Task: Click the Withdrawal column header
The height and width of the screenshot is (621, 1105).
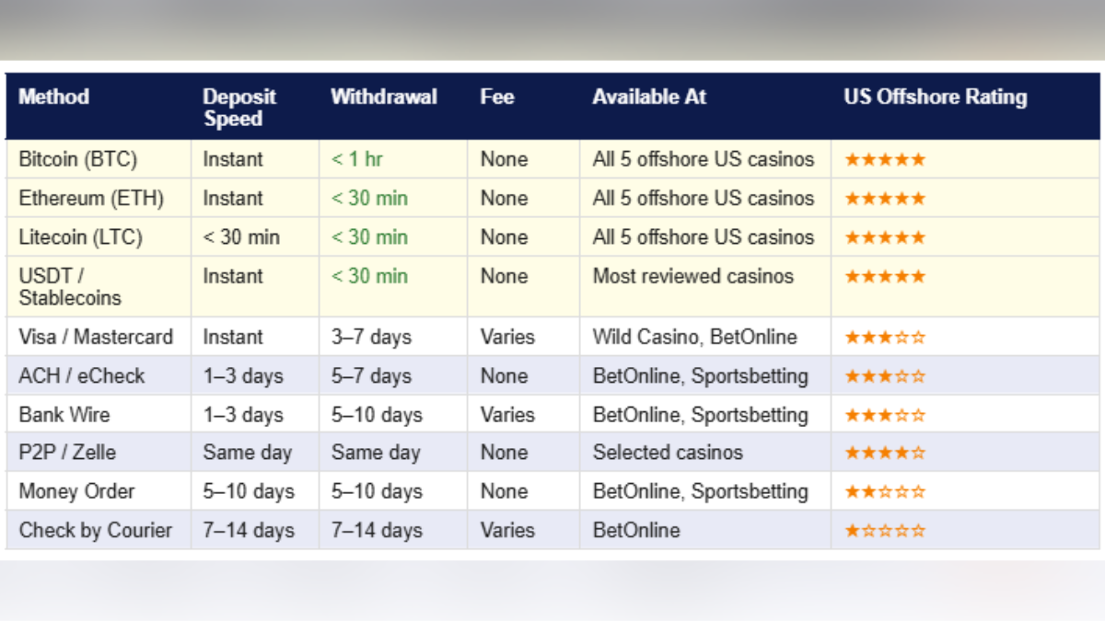Action: point(384,97)
